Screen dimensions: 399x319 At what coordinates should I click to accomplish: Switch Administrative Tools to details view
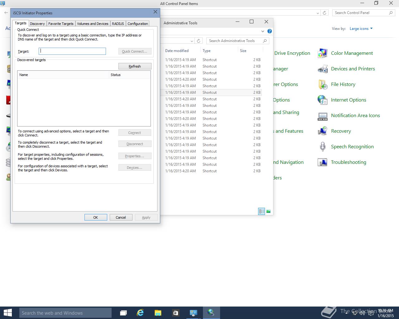point(262,211)
